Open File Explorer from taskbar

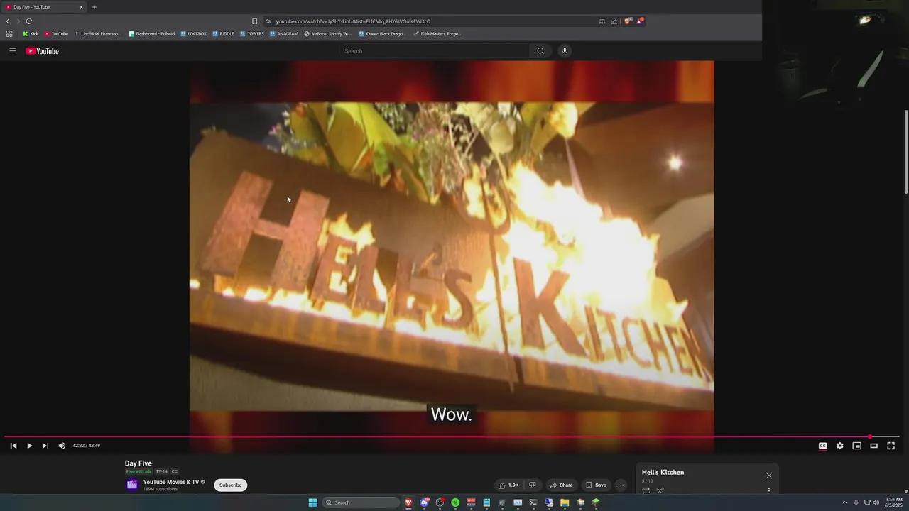[x=565, y=502]
